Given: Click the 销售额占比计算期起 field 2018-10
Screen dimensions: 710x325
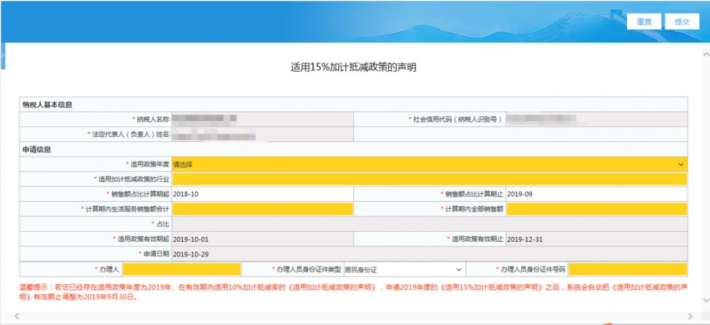Looking at the screenshot, I should click(262, 194).
